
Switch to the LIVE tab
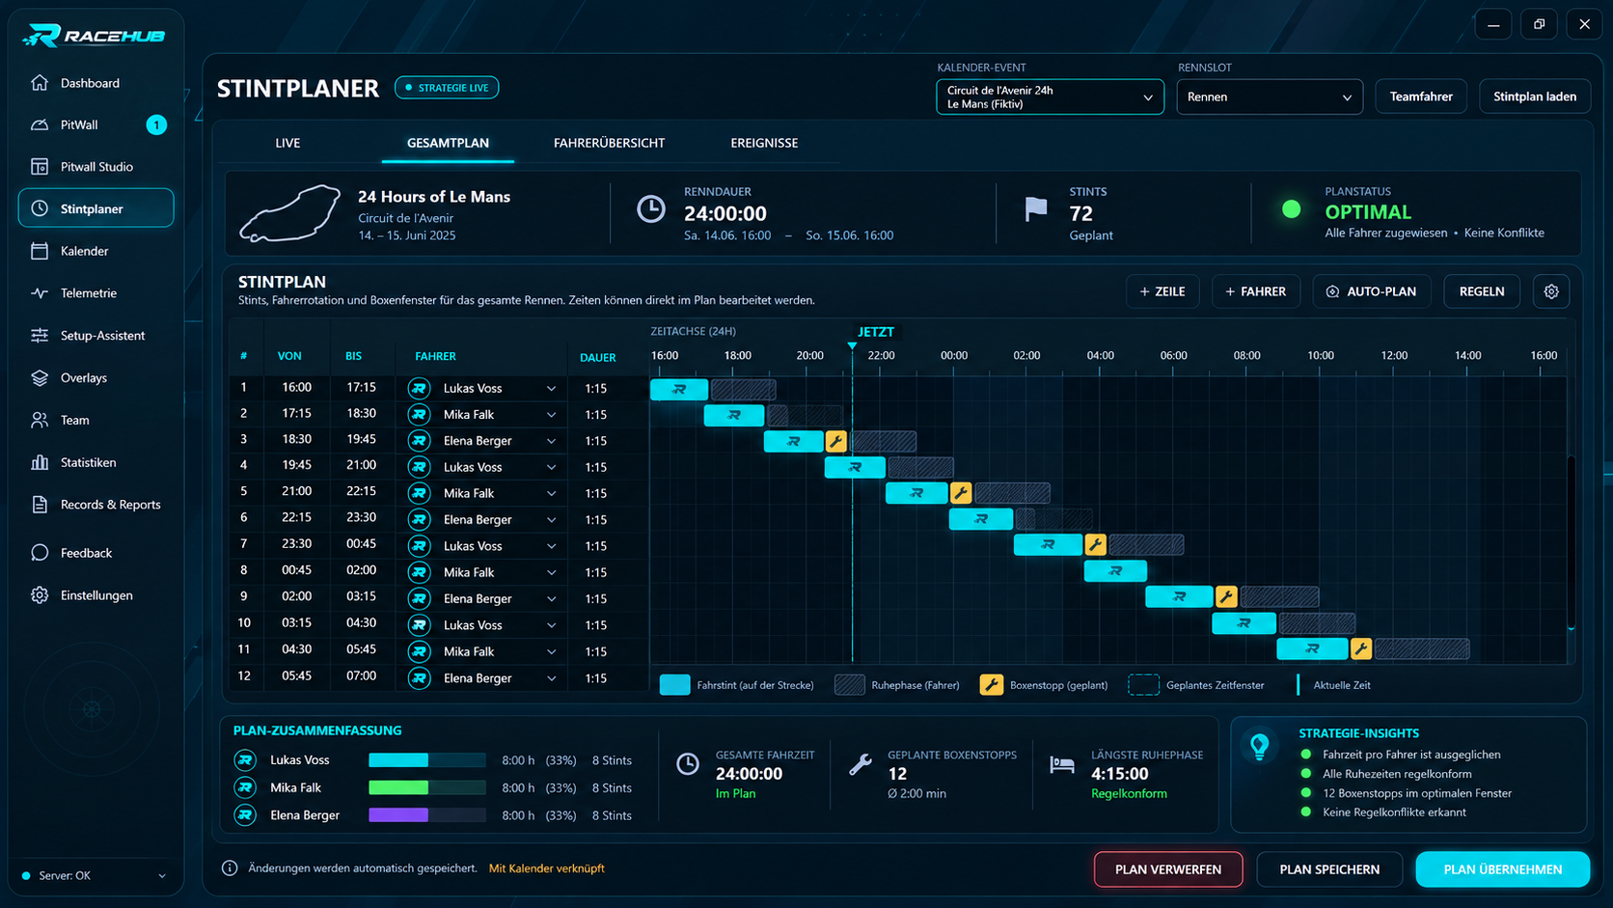pyautogui.click(x=287, y=143)
